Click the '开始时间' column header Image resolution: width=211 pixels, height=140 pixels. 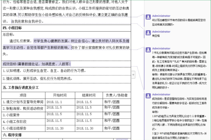click(x=60, y=95)
